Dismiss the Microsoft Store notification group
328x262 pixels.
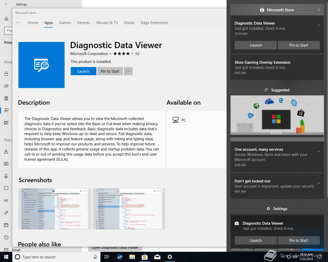[319, 10]
